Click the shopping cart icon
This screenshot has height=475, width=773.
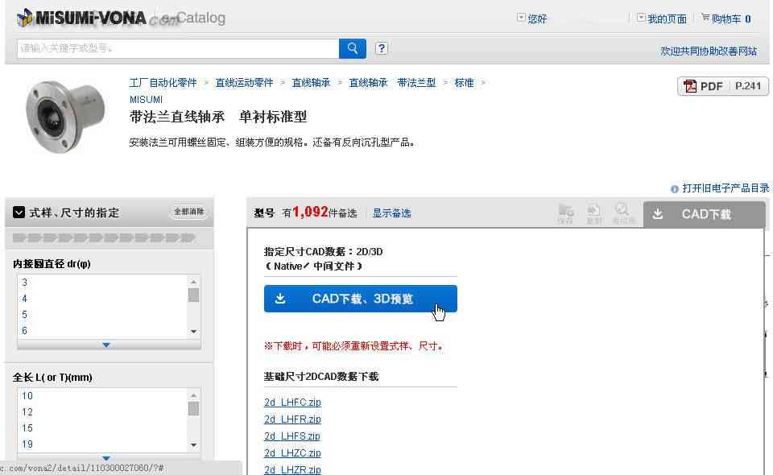coord(705,18)
